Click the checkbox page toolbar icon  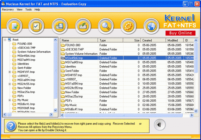tap(36, 26)
